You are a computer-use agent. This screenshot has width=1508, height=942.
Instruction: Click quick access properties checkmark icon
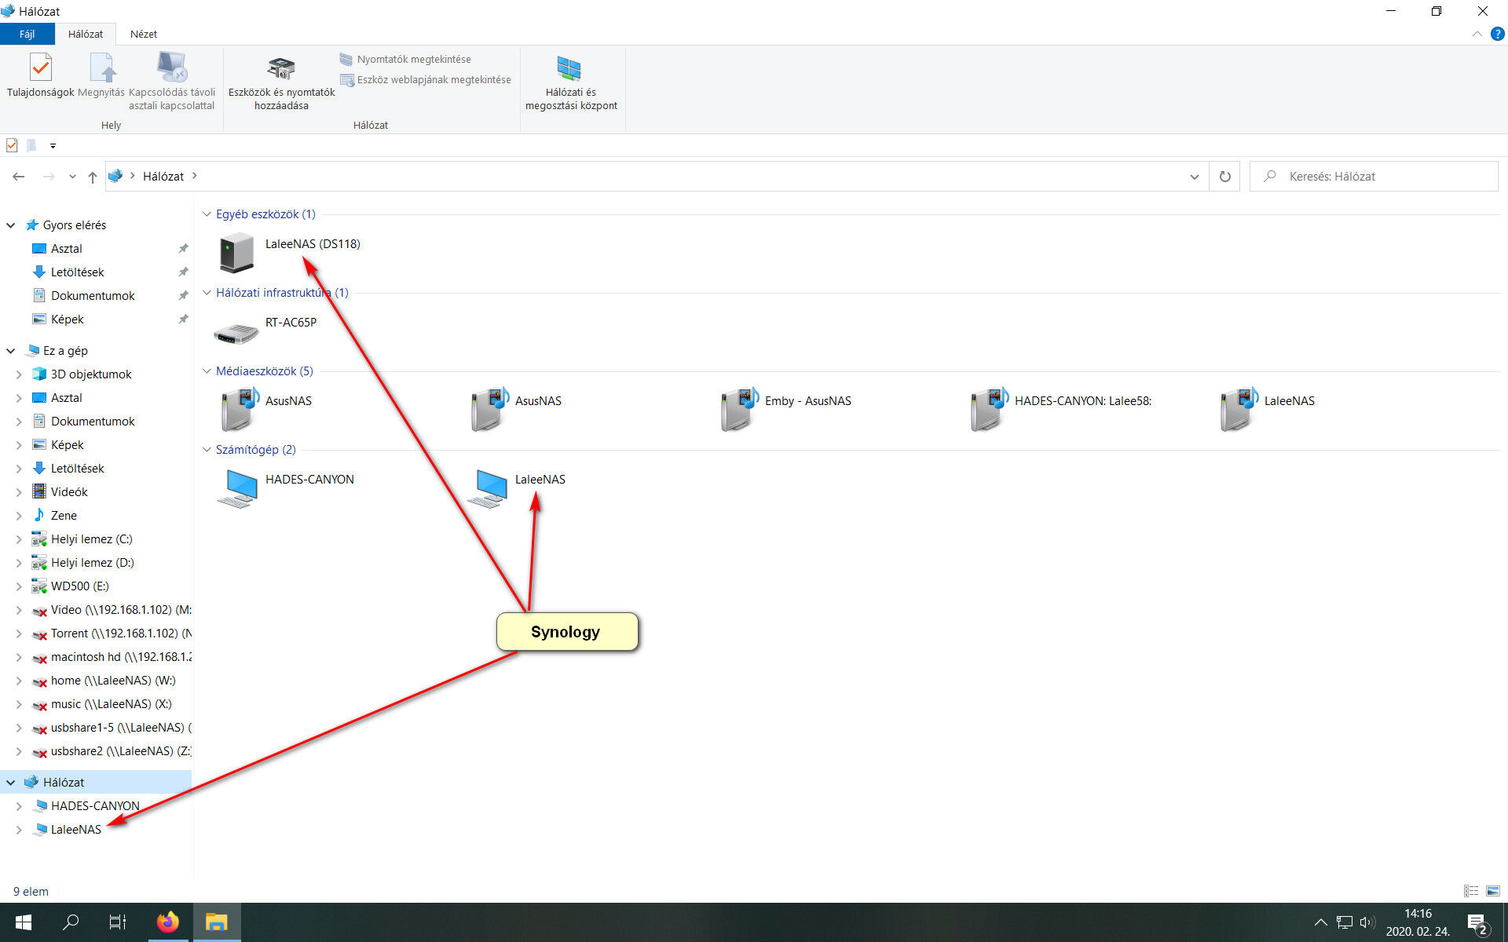coord(12,145)
